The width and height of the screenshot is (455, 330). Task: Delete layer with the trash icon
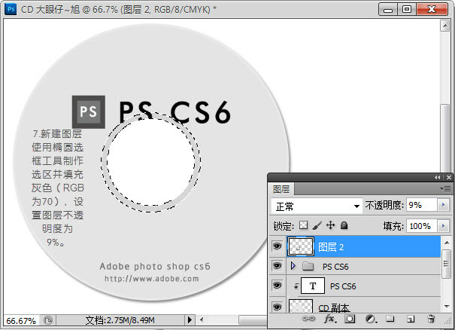point(430,319)
